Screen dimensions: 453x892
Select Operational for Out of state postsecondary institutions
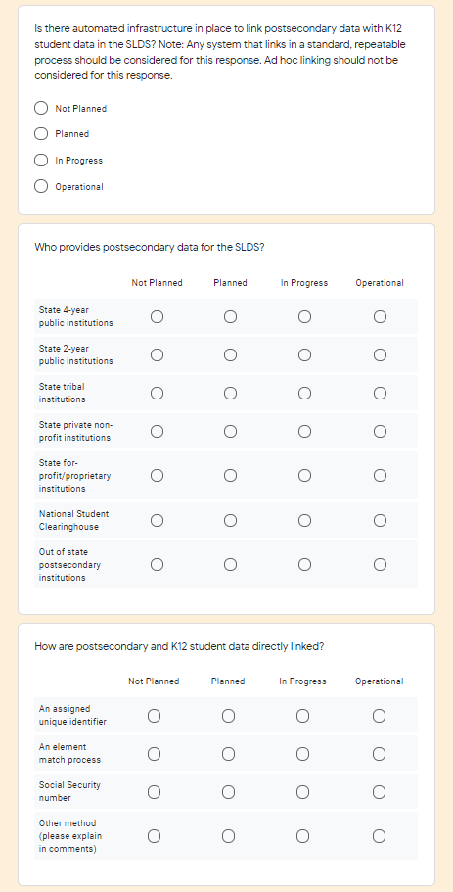pyautogui.click(x=380, y=564)
